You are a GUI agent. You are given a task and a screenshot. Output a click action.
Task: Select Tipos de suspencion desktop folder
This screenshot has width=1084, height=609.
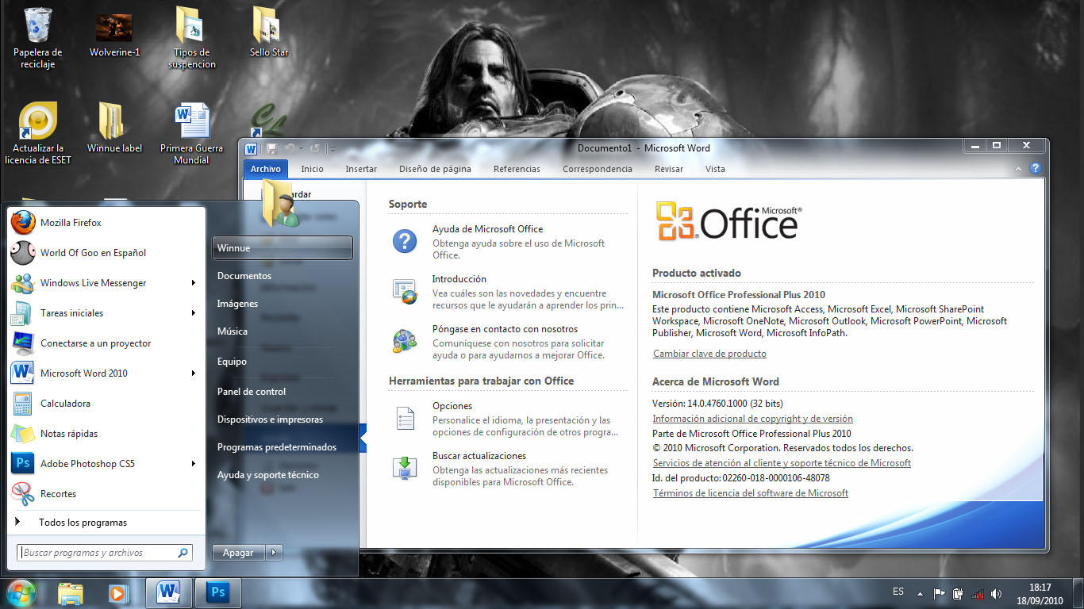tap(191, 38)
